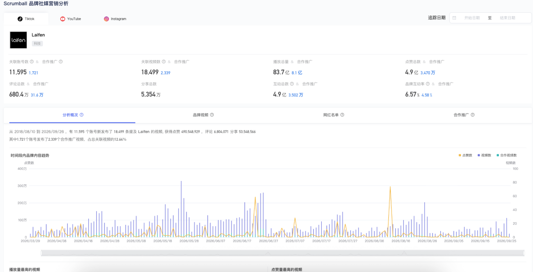Screen dimensions: 533x272
Task: Click the 18,499 linked videos number
Action: click(150, 72)
